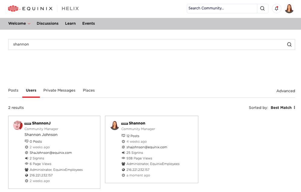Open the profile avatar in header
This screenshot has width=301, height=192.
coord(289,8)
